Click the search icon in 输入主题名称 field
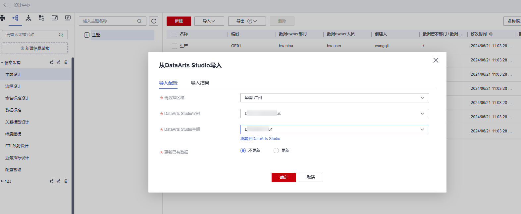 [x=139, y=21]
